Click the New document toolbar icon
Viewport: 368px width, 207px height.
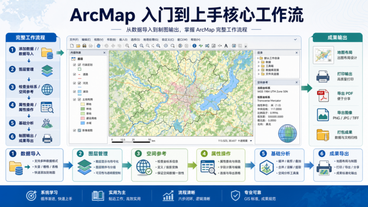[72, 46]
